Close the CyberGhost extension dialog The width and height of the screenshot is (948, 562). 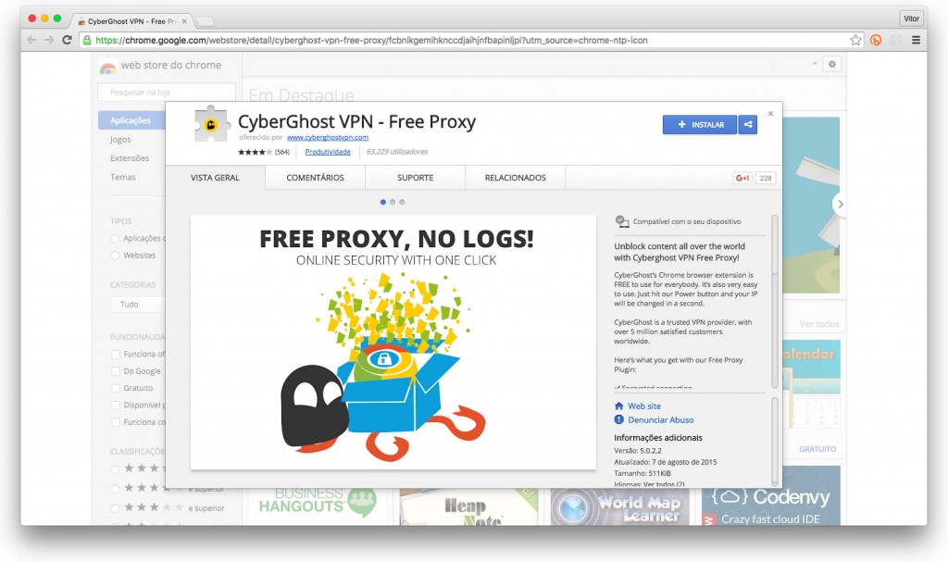point(770,114)
